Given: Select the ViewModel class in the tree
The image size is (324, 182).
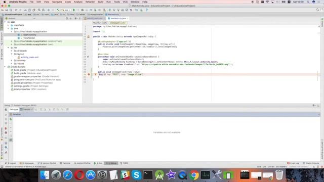Looking at the screenshot, I should pyautogui.click(x=29, y=38).
